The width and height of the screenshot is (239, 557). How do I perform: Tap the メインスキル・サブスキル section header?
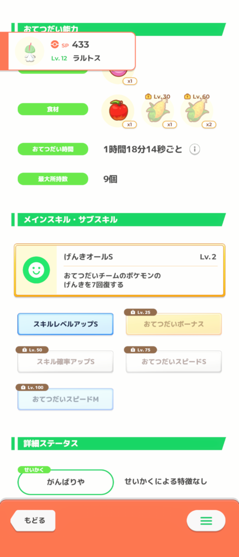(x=119, y=220)
